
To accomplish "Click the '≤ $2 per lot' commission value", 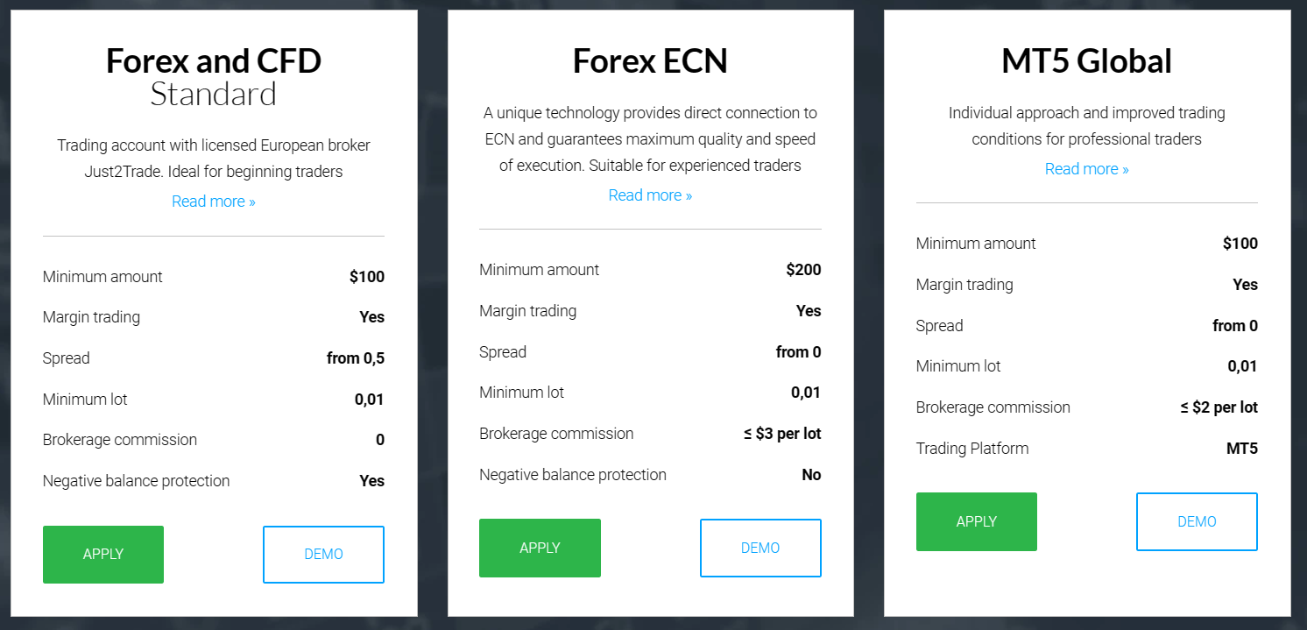I will coord(1219,407).
